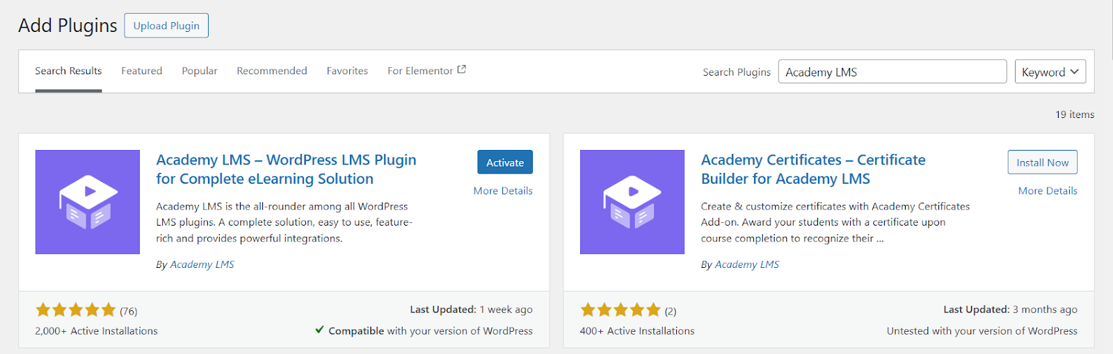Switch to the Search Results tab
This screenshot has height=354, width=1113.
(68, 71)
